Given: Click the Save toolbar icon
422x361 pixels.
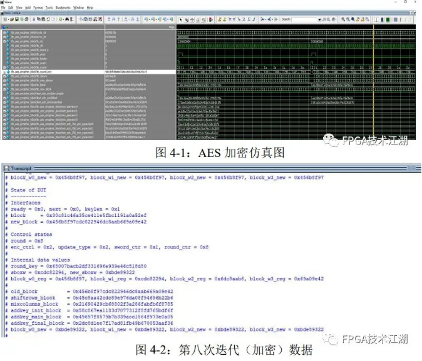Looking at the screenshot, I should [x=15, y=19].
